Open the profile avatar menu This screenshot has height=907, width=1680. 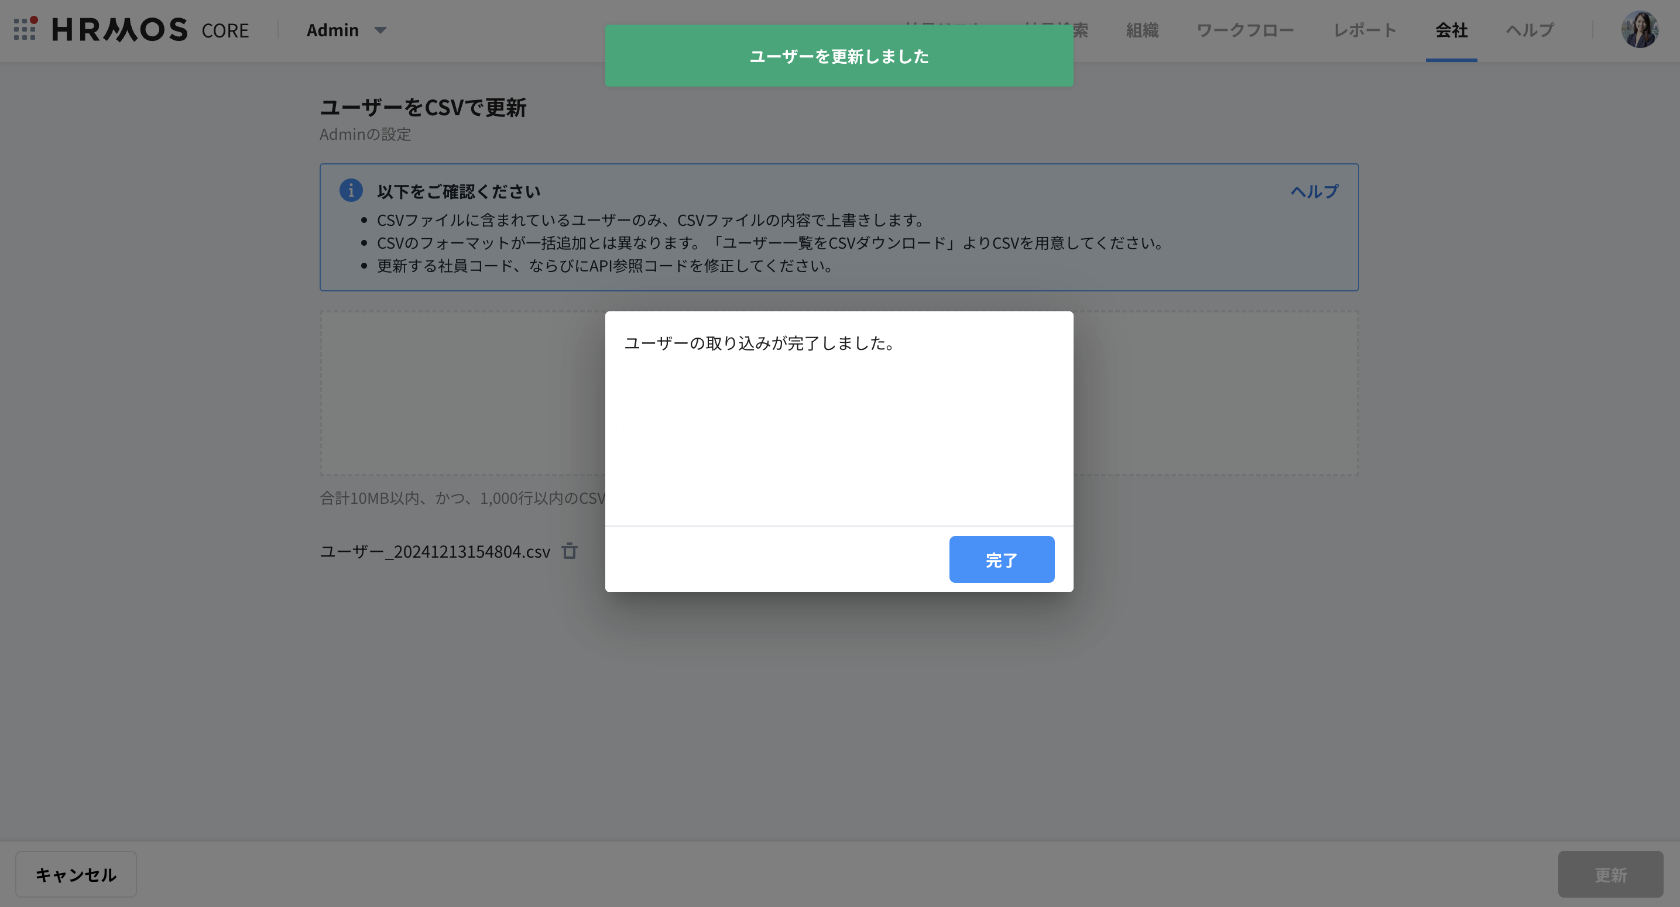coord(1639,29)
